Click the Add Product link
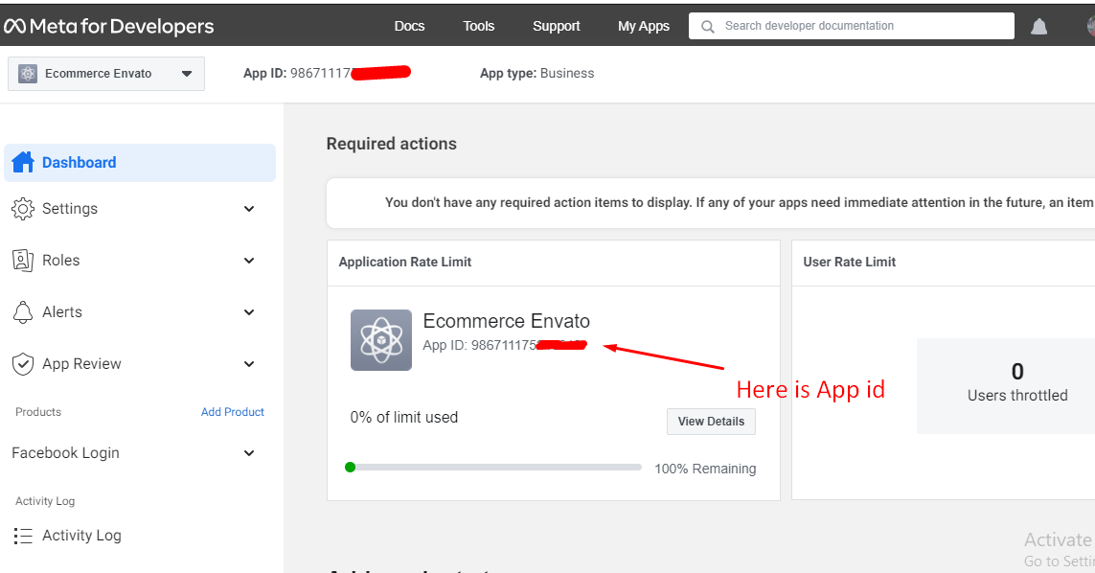 click(x=233, y=412)
